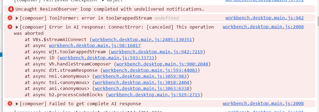Screen dimensions: 319x112
Task: Click the error count badge showing 4
Action: [11, 9]
